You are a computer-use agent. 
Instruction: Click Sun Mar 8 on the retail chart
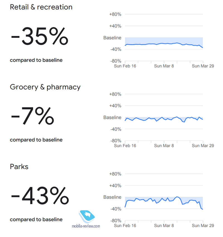164,66
